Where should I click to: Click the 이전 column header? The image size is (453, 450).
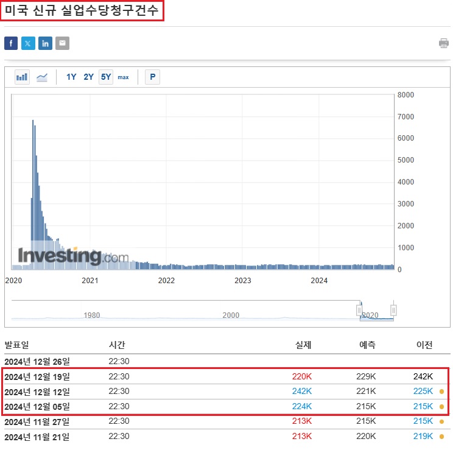coord(424,345)
